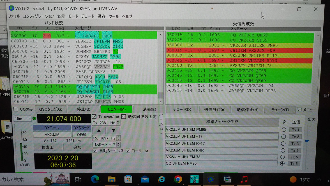Launch the red music note app

(x=244, y=179)
